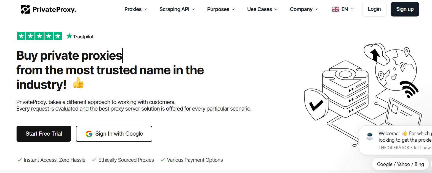Click the checkmark beside Ethically Sourced Proxies
Viewport: 432px width, 173px height.
coord(94,160)
